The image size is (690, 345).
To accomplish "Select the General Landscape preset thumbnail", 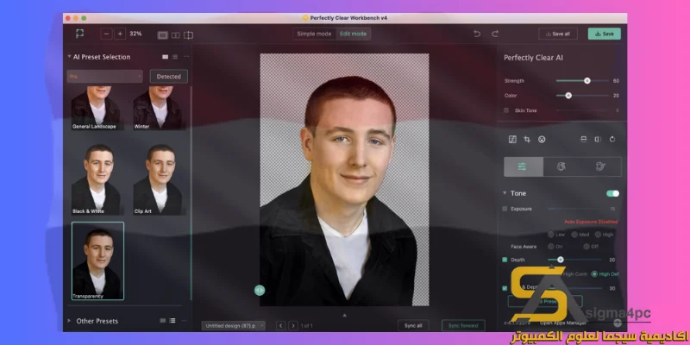I will click(x=97, y=109).
